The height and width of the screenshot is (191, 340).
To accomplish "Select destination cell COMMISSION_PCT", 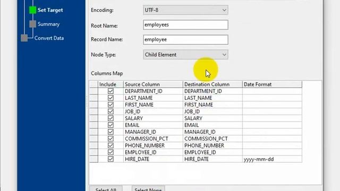I will click(x=212, y=138).
